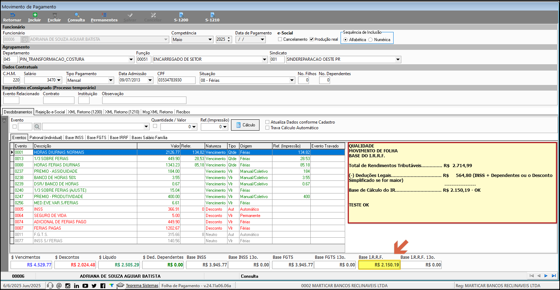This screenshot has width=560, height=290.
Task: Click the competência year stepper
Action: coord(229,40)
